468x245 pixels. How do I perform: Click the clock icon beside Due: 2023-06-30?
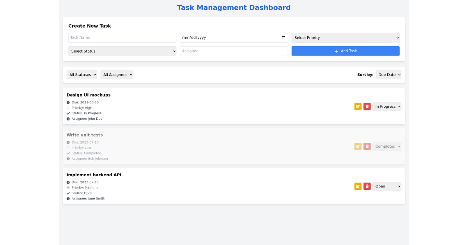68,103
